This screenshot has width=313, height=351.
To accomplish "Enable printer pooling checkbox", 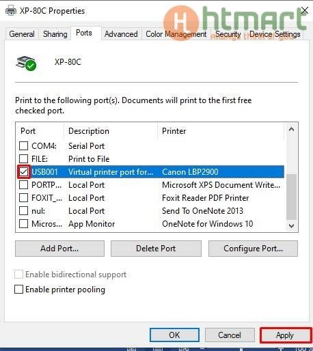I will [18, 290].
